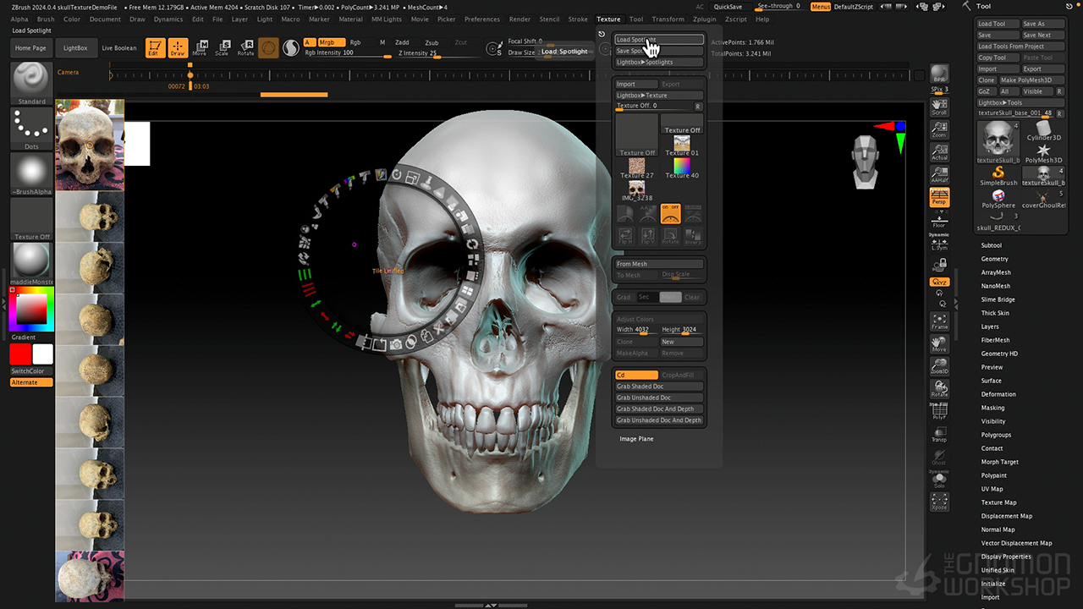
Task: Click Load Spotlight button
Action: (659, 40)
